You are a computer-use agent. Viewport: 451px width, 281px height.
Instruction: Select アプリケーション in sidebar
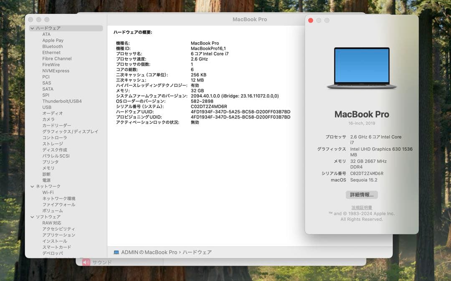point(59,235)
